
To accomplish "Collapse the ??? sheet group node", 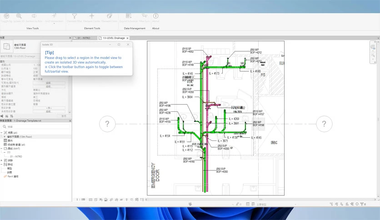I will pyautogui.click(x=5, y=152).
